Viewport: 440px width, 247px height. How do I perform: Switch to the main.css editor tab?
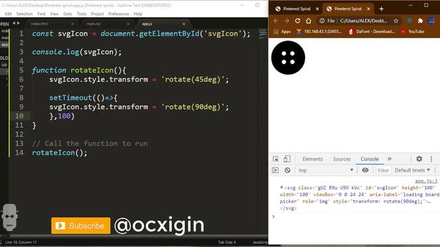click(x=93, y=24)
